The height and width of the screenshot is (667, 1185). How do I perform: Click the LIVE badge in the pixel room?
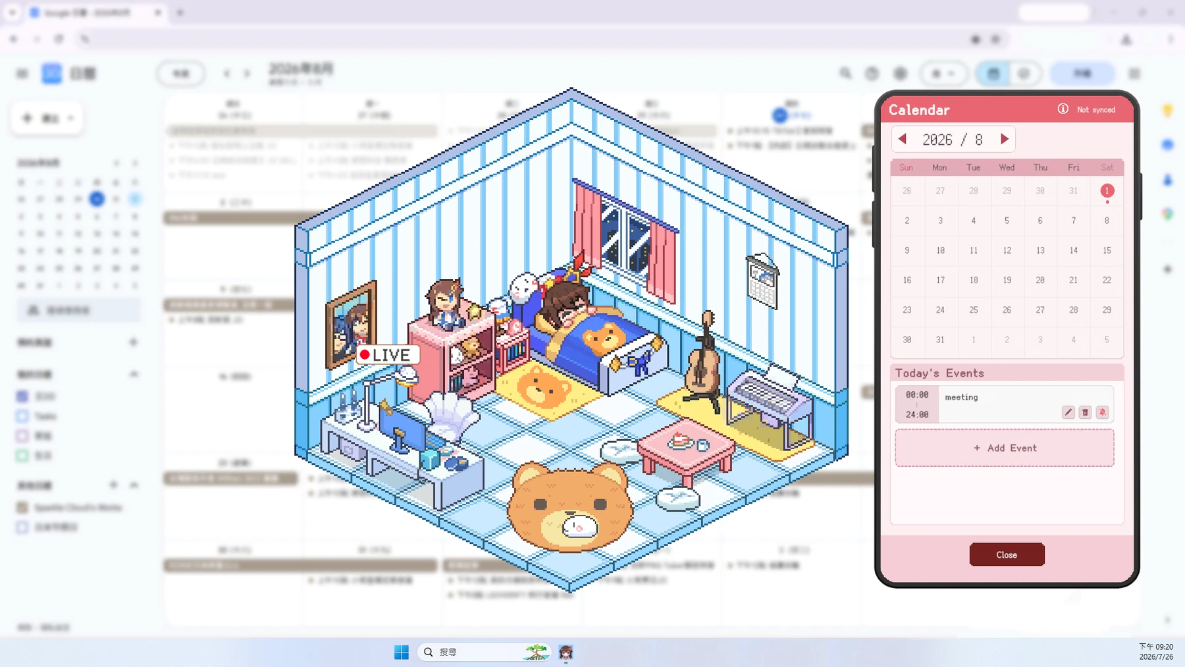(x=387, y=355)
